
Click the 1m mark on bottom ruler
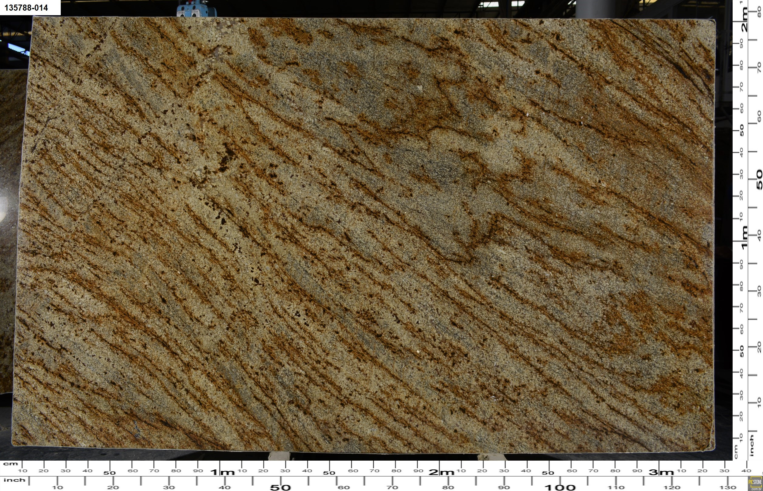[222, 472]
